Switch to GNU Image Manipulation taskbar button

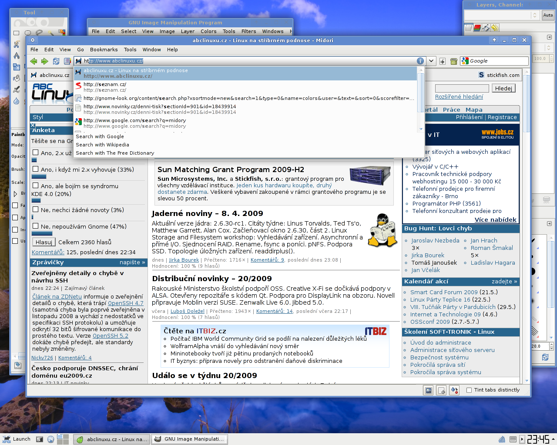coord(190,439)
